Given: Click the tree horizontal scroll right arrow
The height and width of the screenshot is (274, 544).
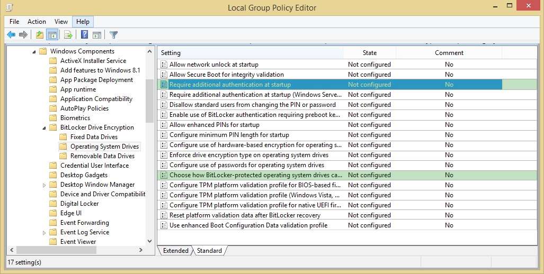Looking at the screenshot, I should pyautogui.click(x=141, y=250).
